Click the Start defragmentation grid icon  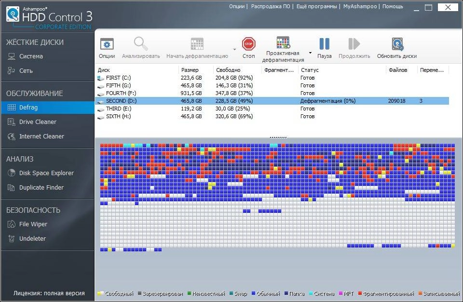click(x=197, y=44)
